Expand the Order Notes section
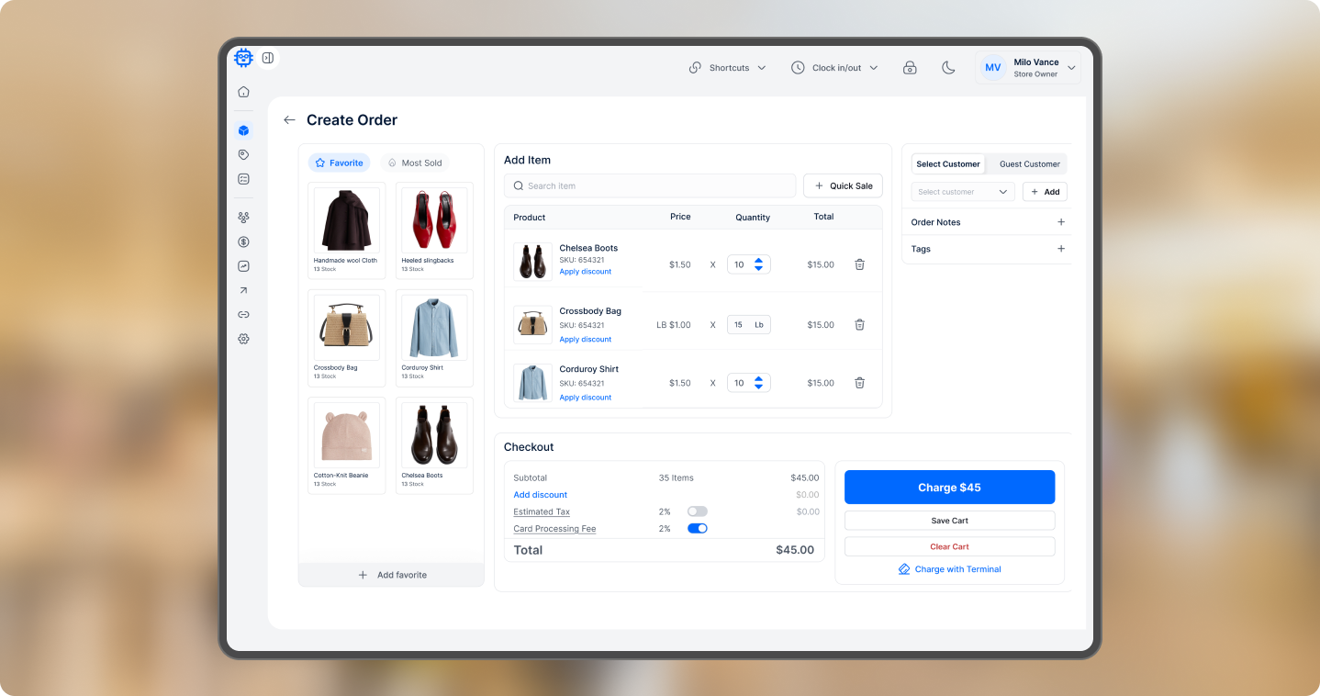 pos(1061,222)
